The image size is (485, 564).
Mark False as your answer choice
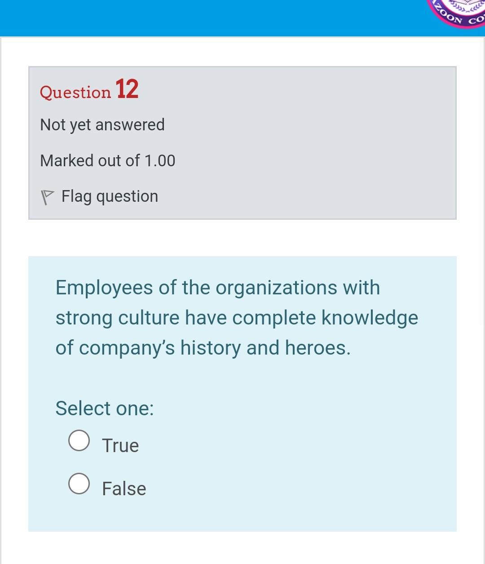(x=79, y=484)
